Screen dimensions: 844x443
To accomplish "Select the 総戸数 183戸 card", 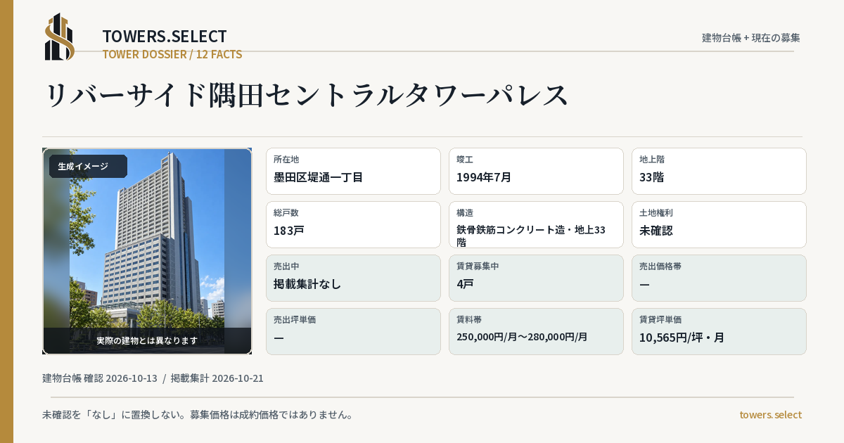I will (353, 224).
